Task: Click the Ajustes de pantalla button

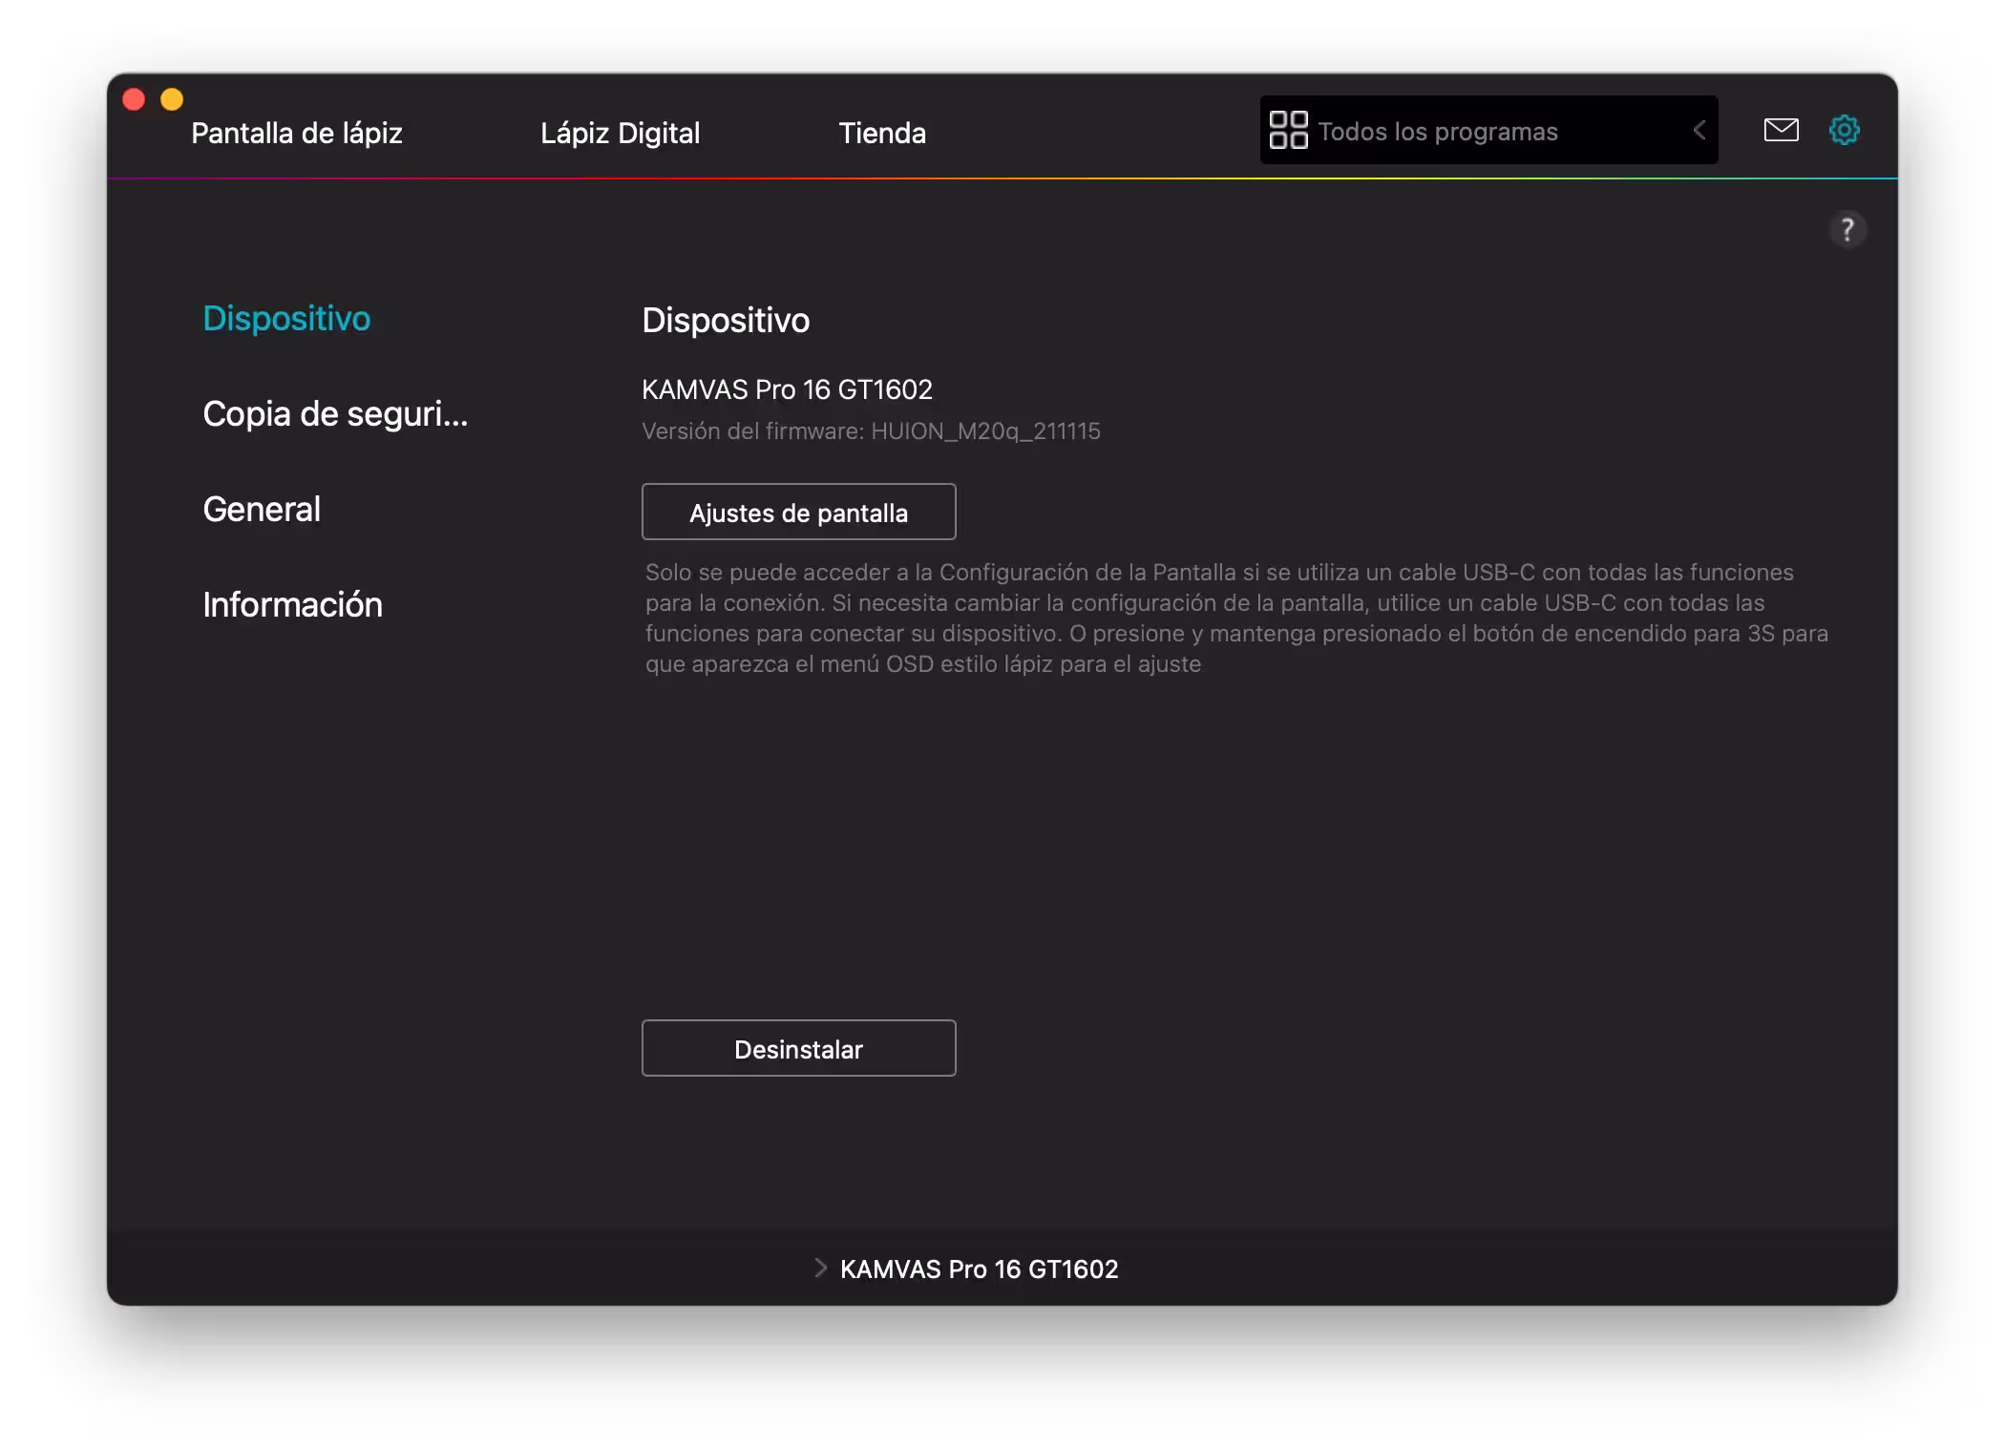Action: (x=799, y=512)
